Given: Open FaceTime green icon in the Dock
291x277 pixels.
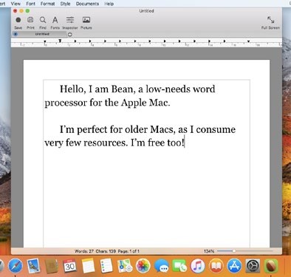Looking at the screenshot, I should pyautogui.click(x=179, y=266).
